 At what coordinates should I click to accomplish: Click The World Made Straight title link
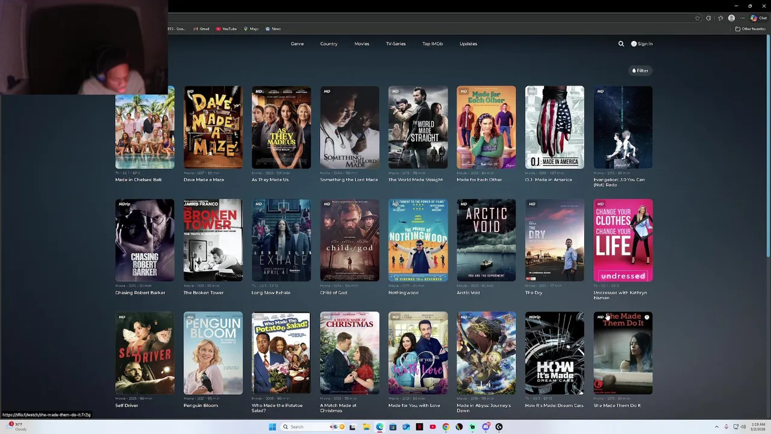pyautogui.click(x=416, y=180)
